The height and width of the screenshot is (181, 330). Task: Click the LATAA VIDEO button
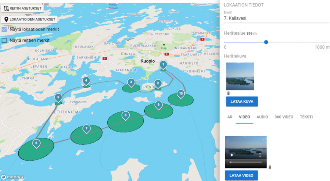241,176
